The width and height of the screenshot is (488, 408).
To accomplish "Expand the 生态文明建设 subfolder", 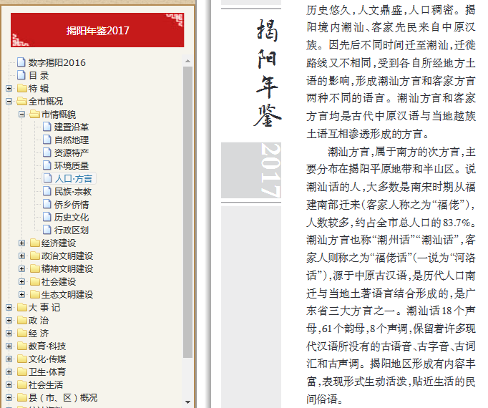I will click(x=21, y=294).
